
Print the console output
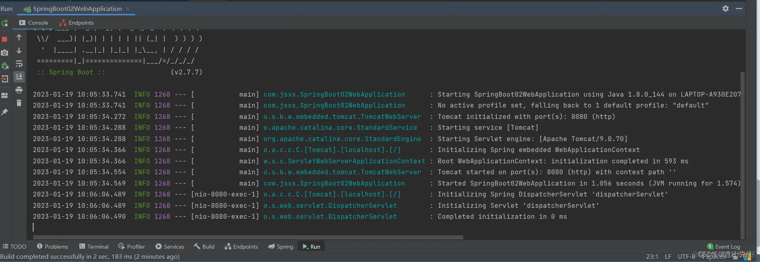(19, 90)
